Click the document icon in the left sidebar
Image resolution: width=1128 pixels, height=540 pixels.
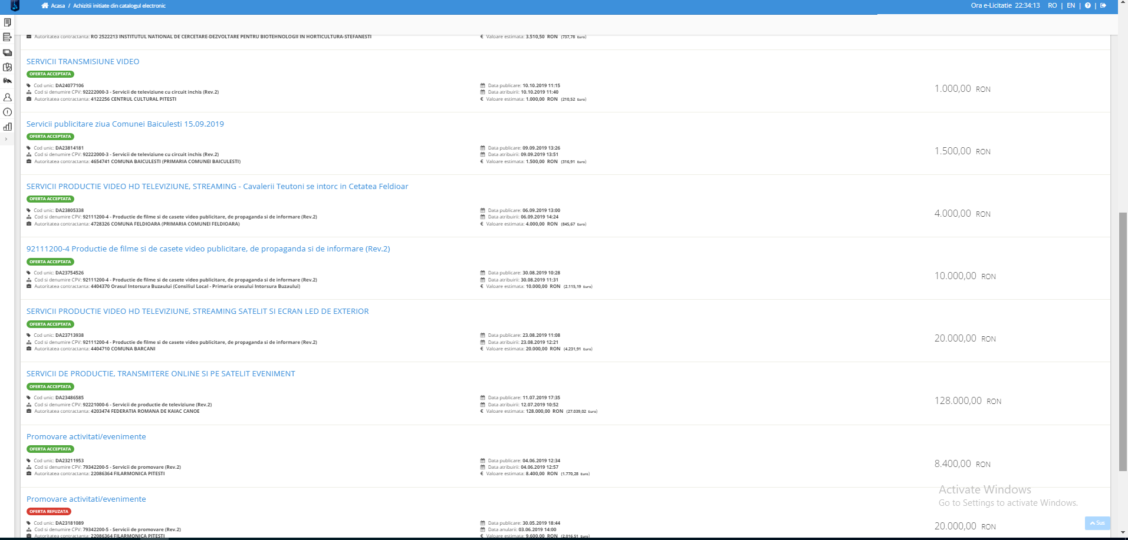7,22
